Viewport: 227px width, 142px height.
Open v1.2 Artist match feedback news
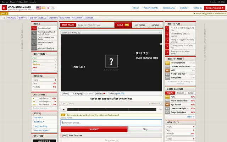pos(44,48)
